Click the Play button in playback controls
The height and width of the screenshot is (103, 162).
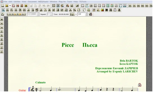(x=15, y=14)
